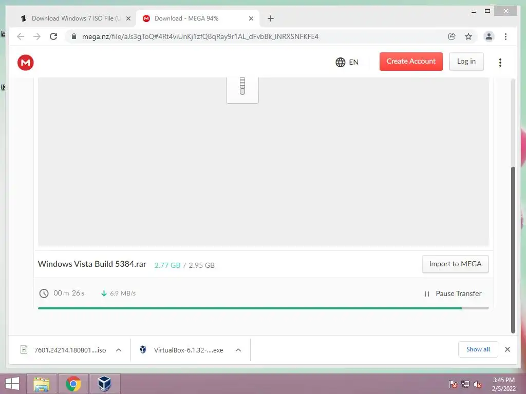This screenshot has width=526, height=394.
Task: Open the Chrome profile icon
Action: 489,36
